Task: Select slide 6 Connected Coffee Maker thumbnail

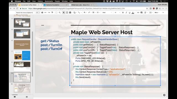Action: point(22,45)
